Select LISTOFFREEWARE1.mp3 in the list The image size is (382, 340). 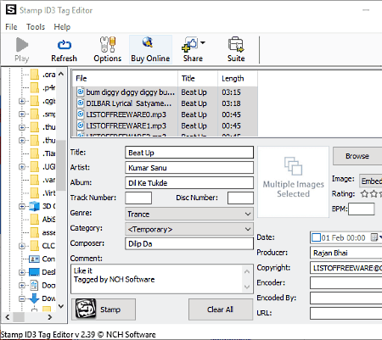pos(166,125)
